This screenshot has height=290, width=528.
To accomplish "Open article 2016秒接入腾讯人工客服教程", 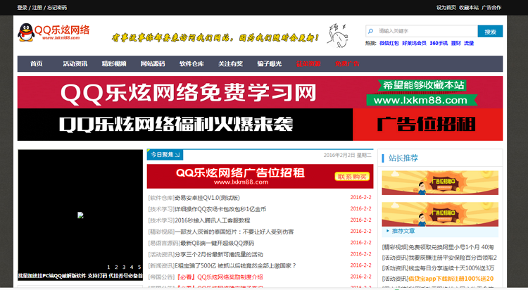I will click(212, 220).
